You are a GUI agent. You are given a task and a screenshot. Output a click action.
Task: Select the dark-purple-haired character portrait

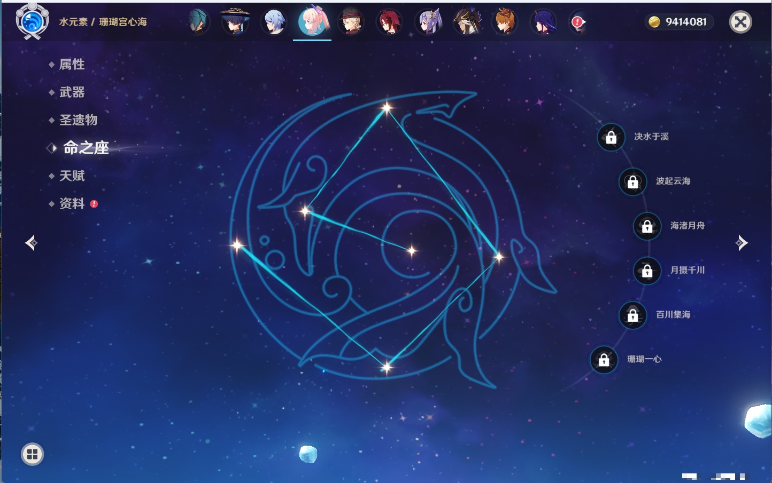pyautogui.click(x=543, y=22)
